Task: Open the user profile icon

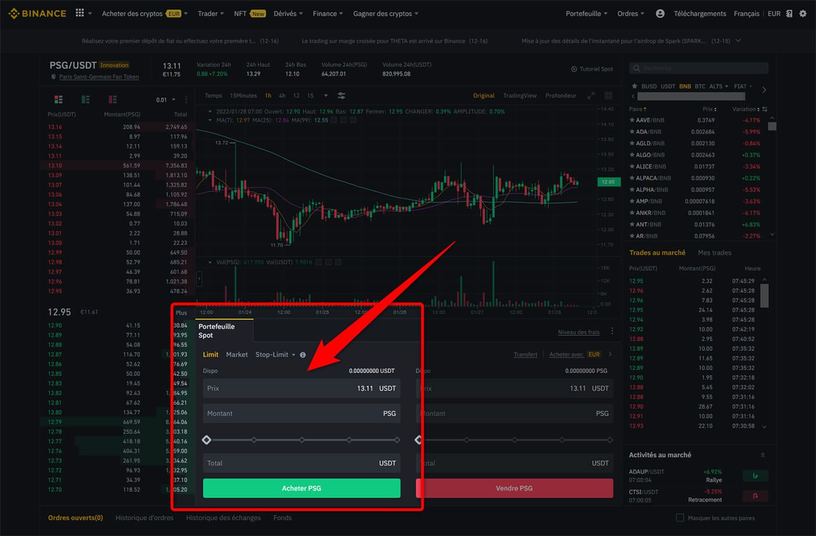Action: [x=660, y=13]
